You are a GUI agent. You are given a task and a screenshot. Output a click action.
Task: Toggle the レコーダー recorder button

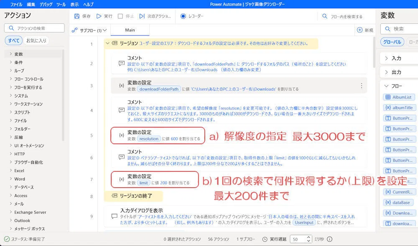click(x=192, y=16)
